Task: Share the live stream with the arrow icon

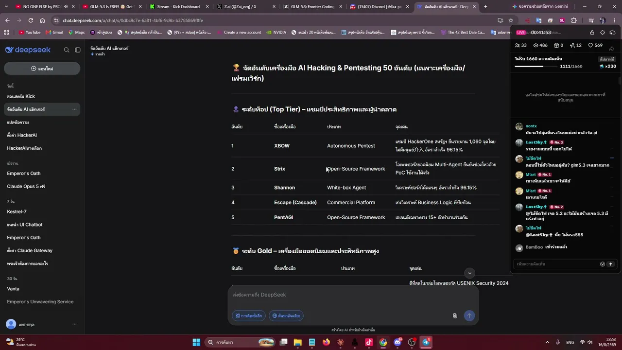Action: 611,49
